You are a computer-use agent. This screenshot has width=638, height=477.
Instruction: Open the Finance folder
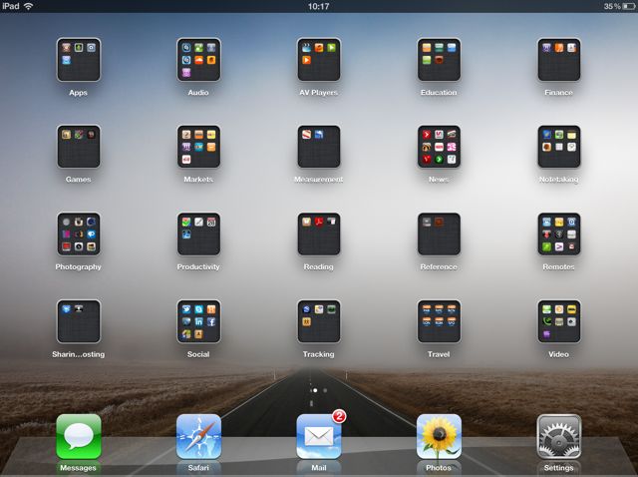558,60
